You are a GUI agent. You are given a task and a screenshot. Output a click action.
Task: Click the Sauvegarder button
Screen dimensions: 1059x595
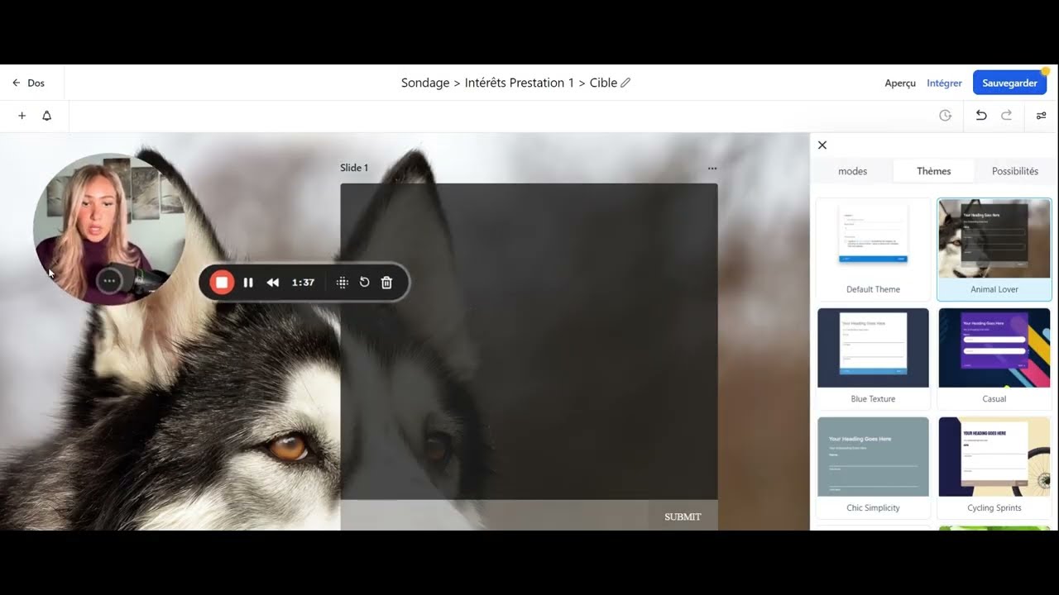1010,83
